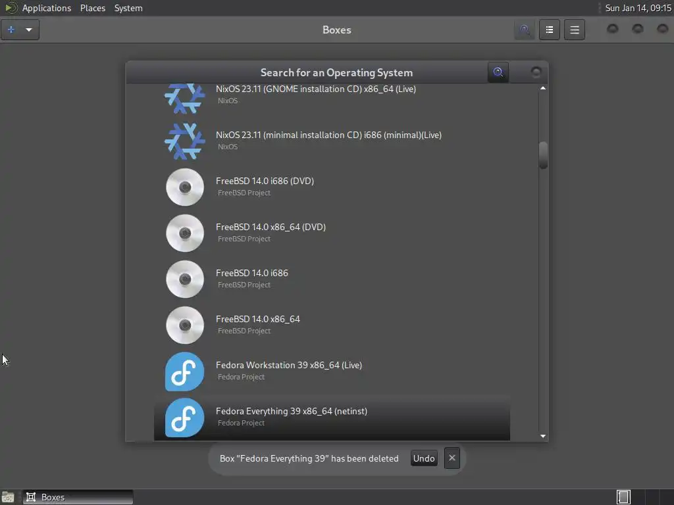The width and height of the screenshot is (674, 505).
Task: Select Fedora Everything 39 x86_64 (netinst)
Action: point(292,411)
